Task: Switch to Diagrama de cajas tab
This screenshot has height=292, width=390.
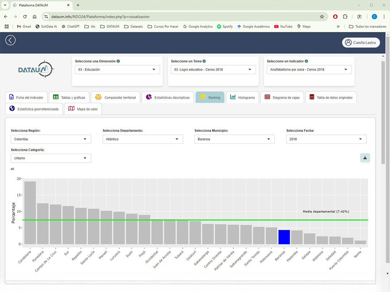Action: [x=282, y=97]
